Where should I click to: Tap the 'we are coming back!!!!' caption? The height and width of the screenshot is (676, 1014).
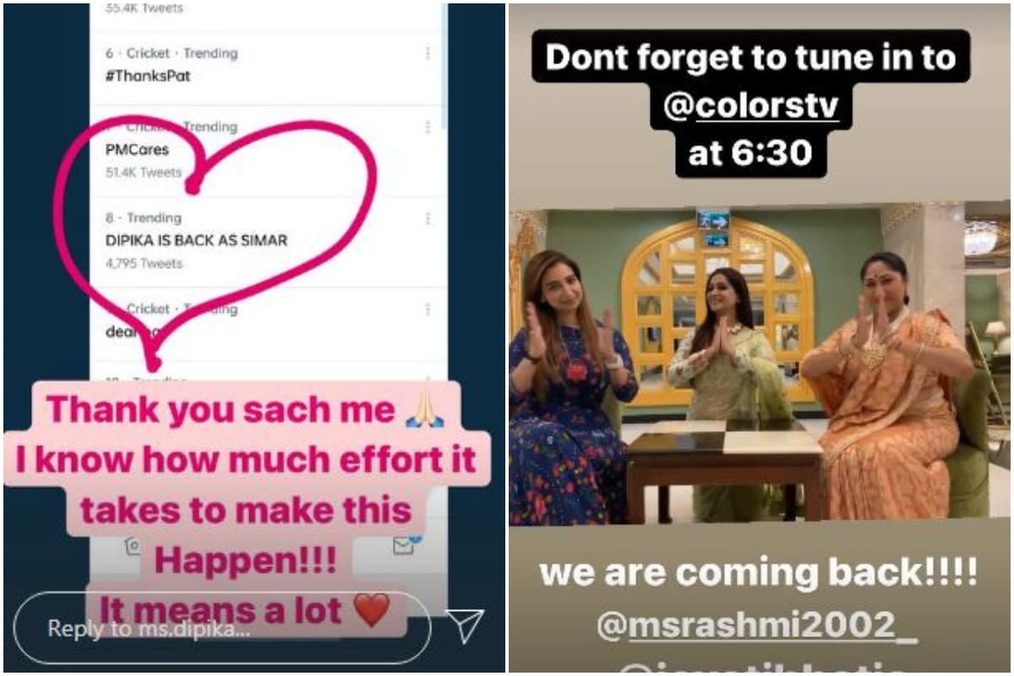pyautogui.click(x=758, y=573)
